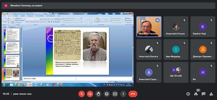The image size is (217, 100).
Task: Toggle the raise hand button
Action: [x=98, y=94]
